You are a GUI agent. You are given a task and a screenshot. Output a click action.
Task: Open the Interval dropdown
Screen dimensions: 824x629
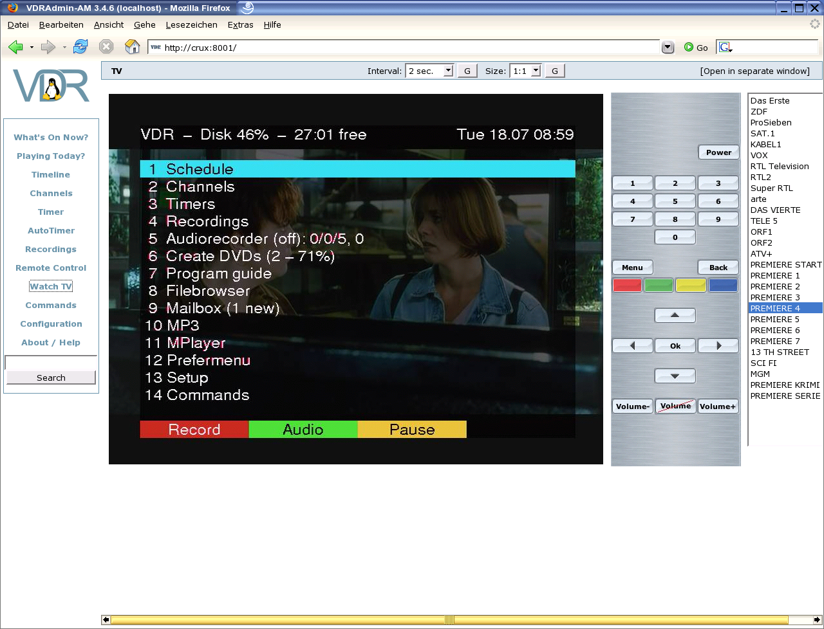point(448,71)
